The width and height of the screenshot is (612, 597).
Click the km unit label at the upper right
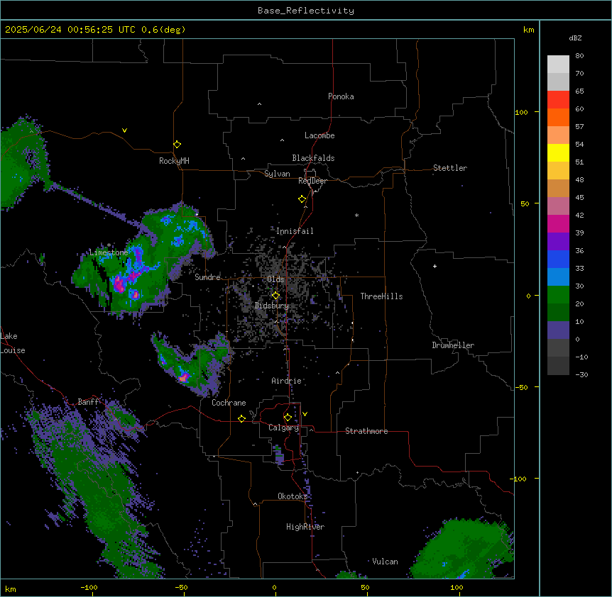528,30
